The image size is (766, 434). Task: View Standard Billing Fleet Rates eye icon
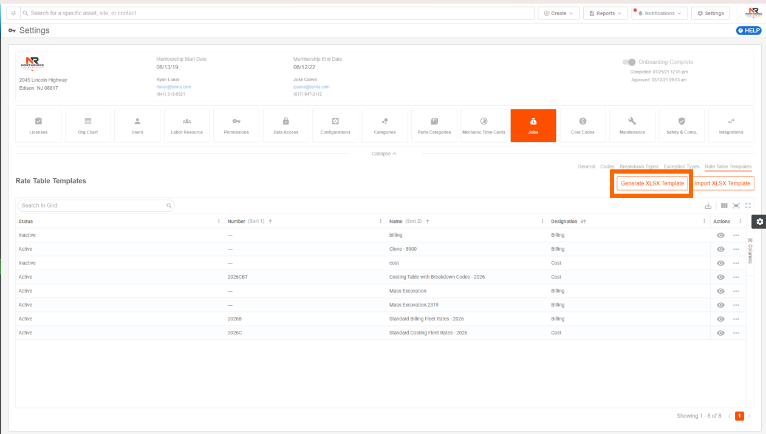[x=720, y=319]
